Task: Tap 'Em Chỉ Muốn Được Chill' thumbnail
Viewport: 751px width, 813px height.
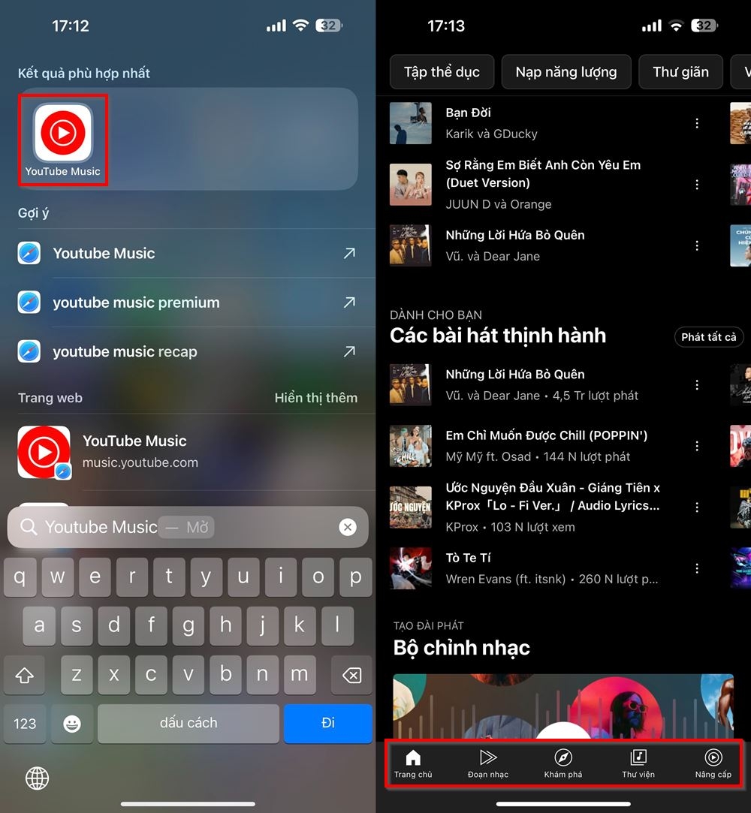Action: 410,446
